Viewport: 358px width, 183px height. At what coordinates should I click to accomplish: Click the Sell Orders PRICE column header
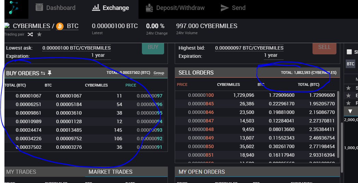182,84
